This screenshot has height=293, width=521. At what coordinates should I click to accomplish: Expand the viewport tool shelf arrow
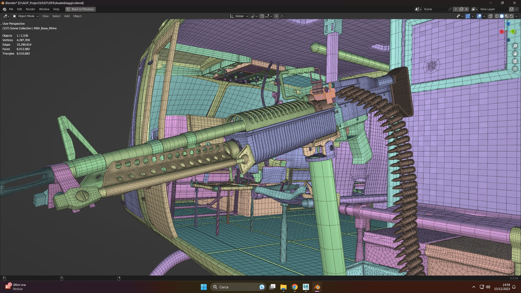[x=1, y=24]
